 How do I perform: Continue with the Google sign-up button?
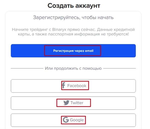(x=73, y=120)
